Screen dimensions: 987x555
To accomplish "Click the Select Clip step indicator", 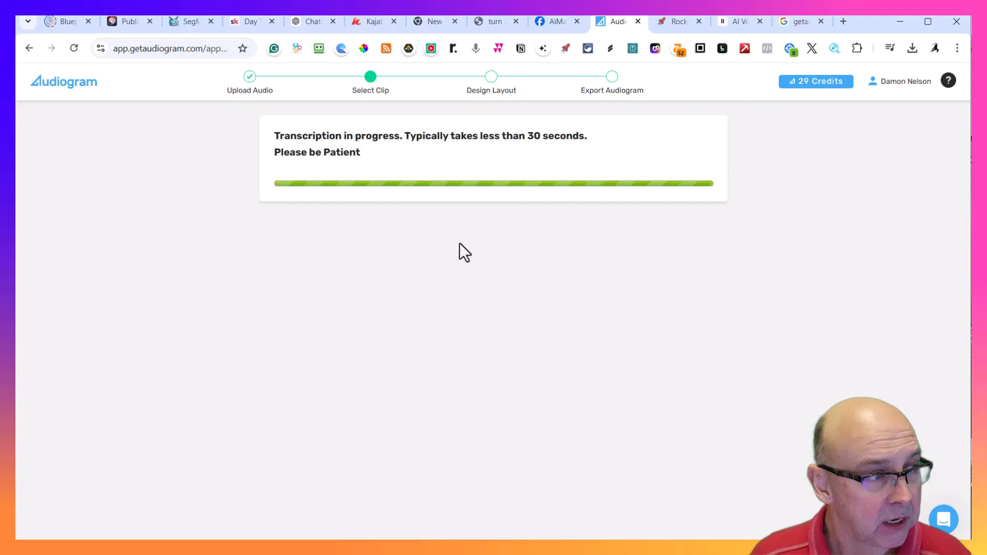I will (371, 76).
